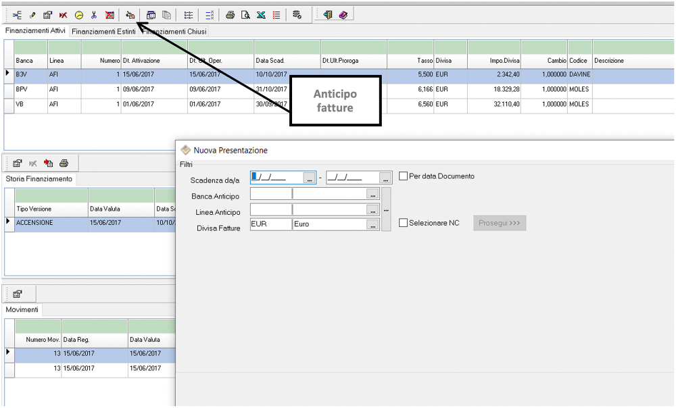Click the printer icon above Storia Finanziamento
The image size is (676, 408).
[64, 163]
